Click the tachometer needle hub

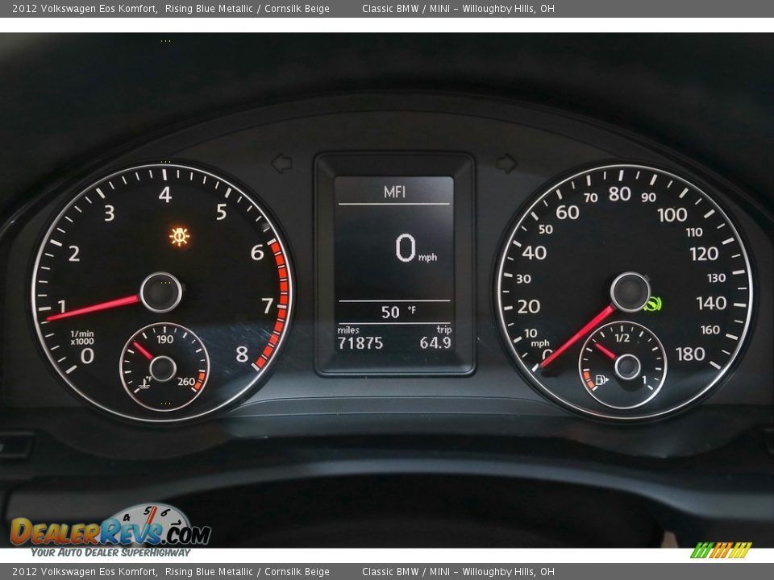click(161, 292)
